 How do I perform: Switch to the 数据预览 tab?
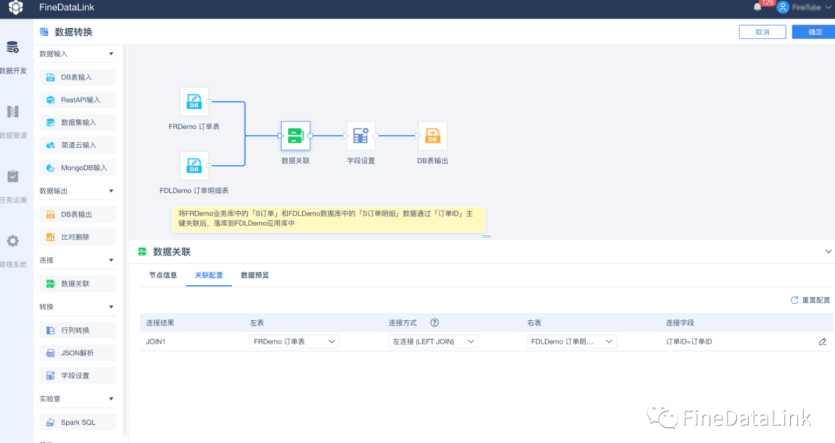pyautogui.click(x=254, y=275)
